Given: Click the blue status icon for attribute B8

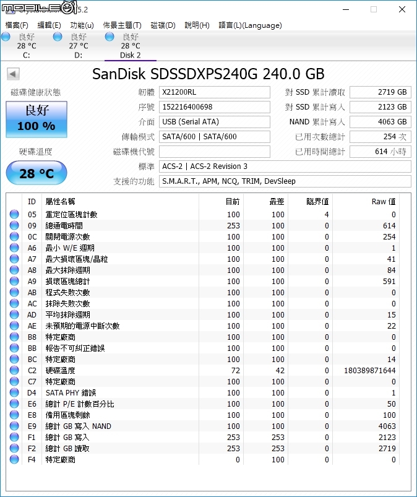Looking at the screenshot, I should tap(14, 337).
